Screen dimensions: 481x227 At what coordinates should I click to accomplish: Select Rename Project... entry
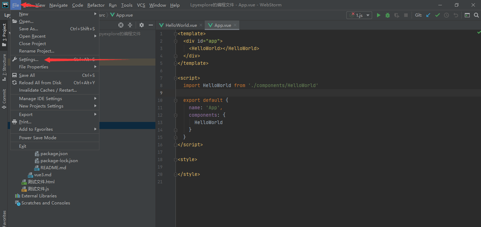click(x=55, y=51)
